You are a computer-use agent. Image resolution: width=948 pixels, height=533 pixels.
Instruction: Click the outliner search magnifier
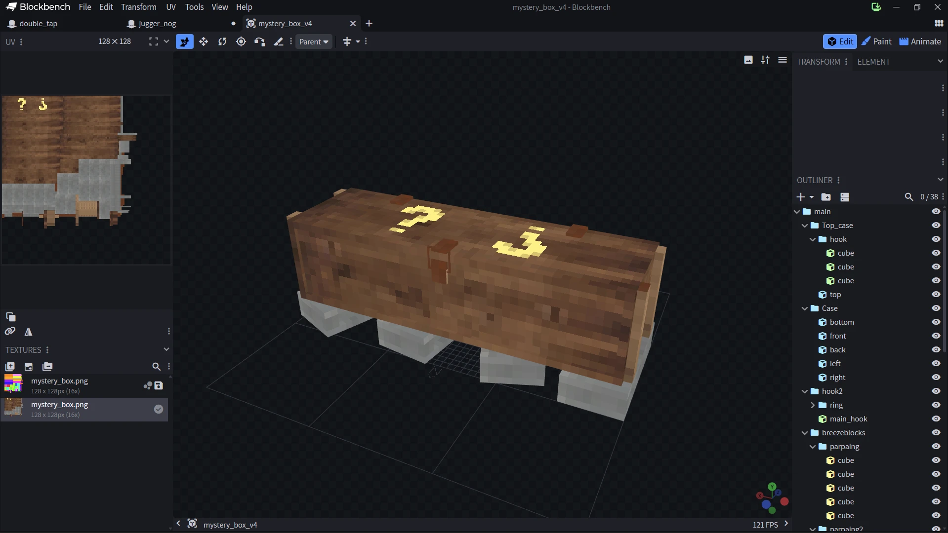pyautogui.click(x=909, y=197)
